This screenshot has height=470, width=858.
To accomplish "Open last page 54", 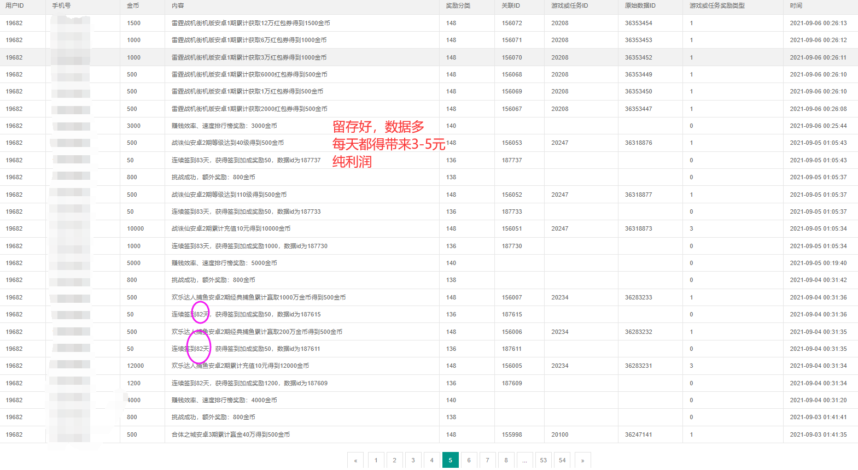I will tap(562, 460).
